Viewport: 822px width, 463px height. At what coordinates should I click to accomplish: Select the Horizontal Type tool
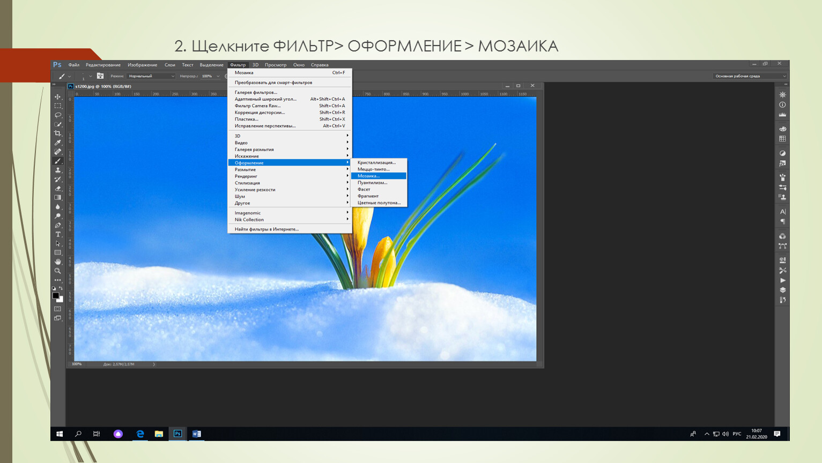coord(58,234)
